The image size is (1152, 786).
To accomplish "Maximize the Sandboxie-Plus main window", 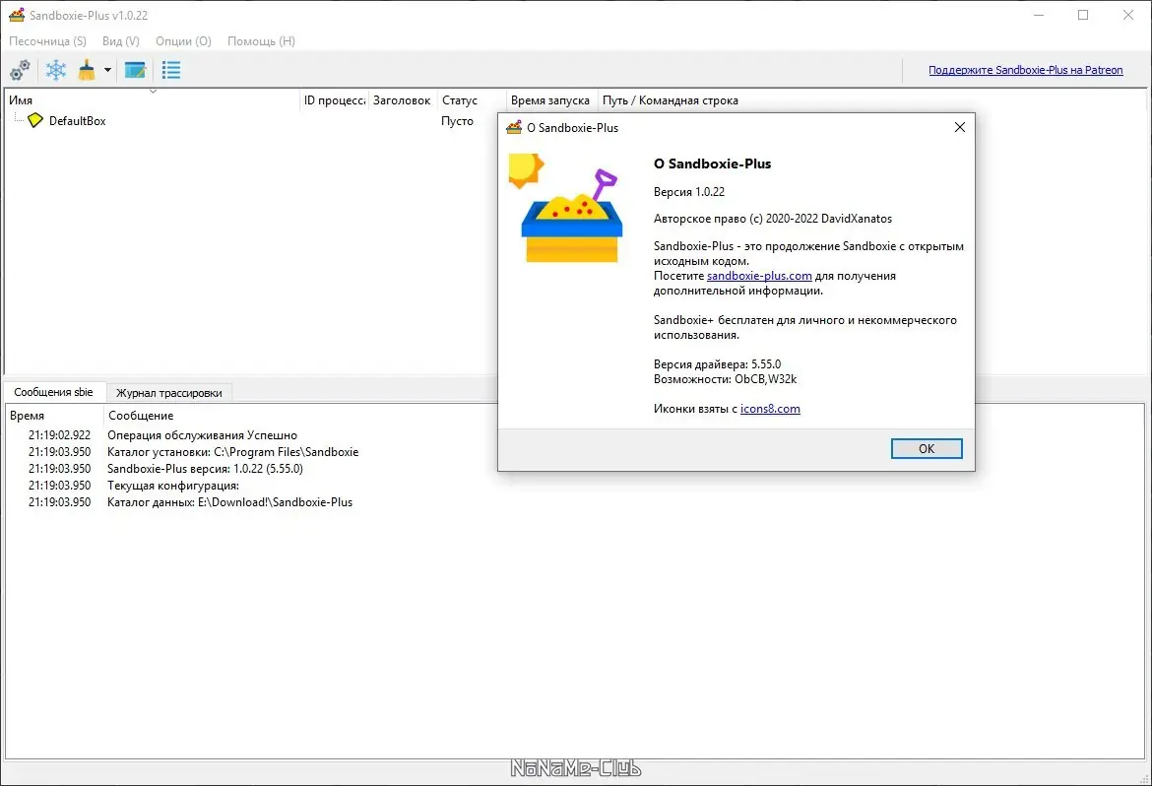I will coord(1083,15).
